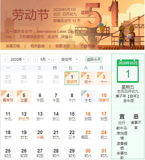
Task: Select May 11 十九 date cell
Action: 8,115
